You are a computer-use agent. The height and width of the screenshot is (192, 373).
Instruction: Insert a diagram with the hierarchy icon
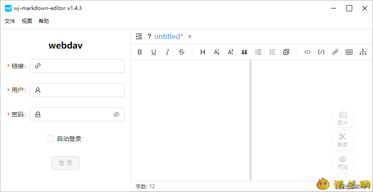363,52
